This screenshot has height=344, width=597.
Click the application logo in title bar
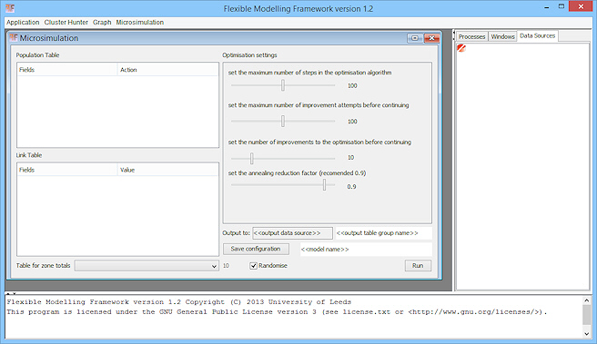10,8
